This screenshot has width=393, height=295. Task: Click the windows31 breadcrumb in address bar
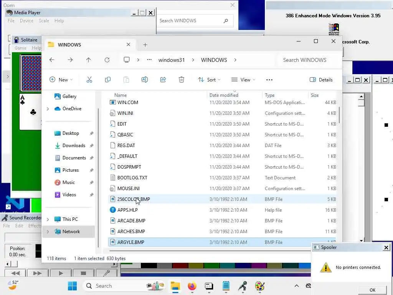[172, 60]
